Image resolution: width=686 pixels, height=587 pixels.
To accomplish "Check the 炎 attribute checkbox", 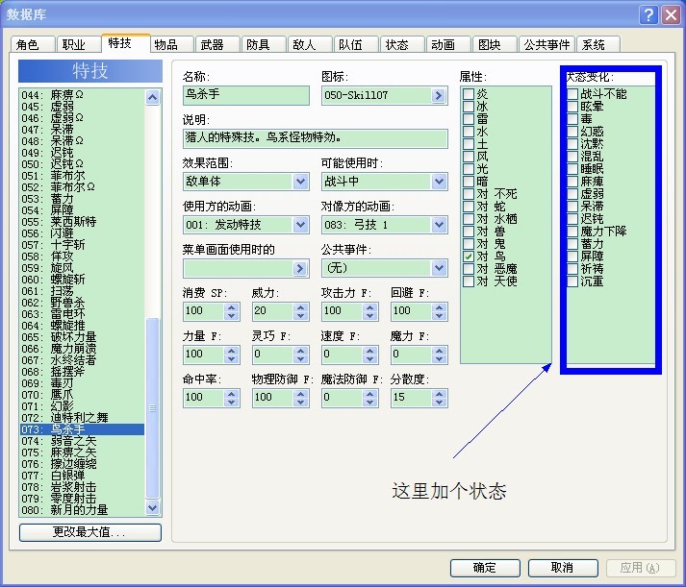I will coord(469,94).
